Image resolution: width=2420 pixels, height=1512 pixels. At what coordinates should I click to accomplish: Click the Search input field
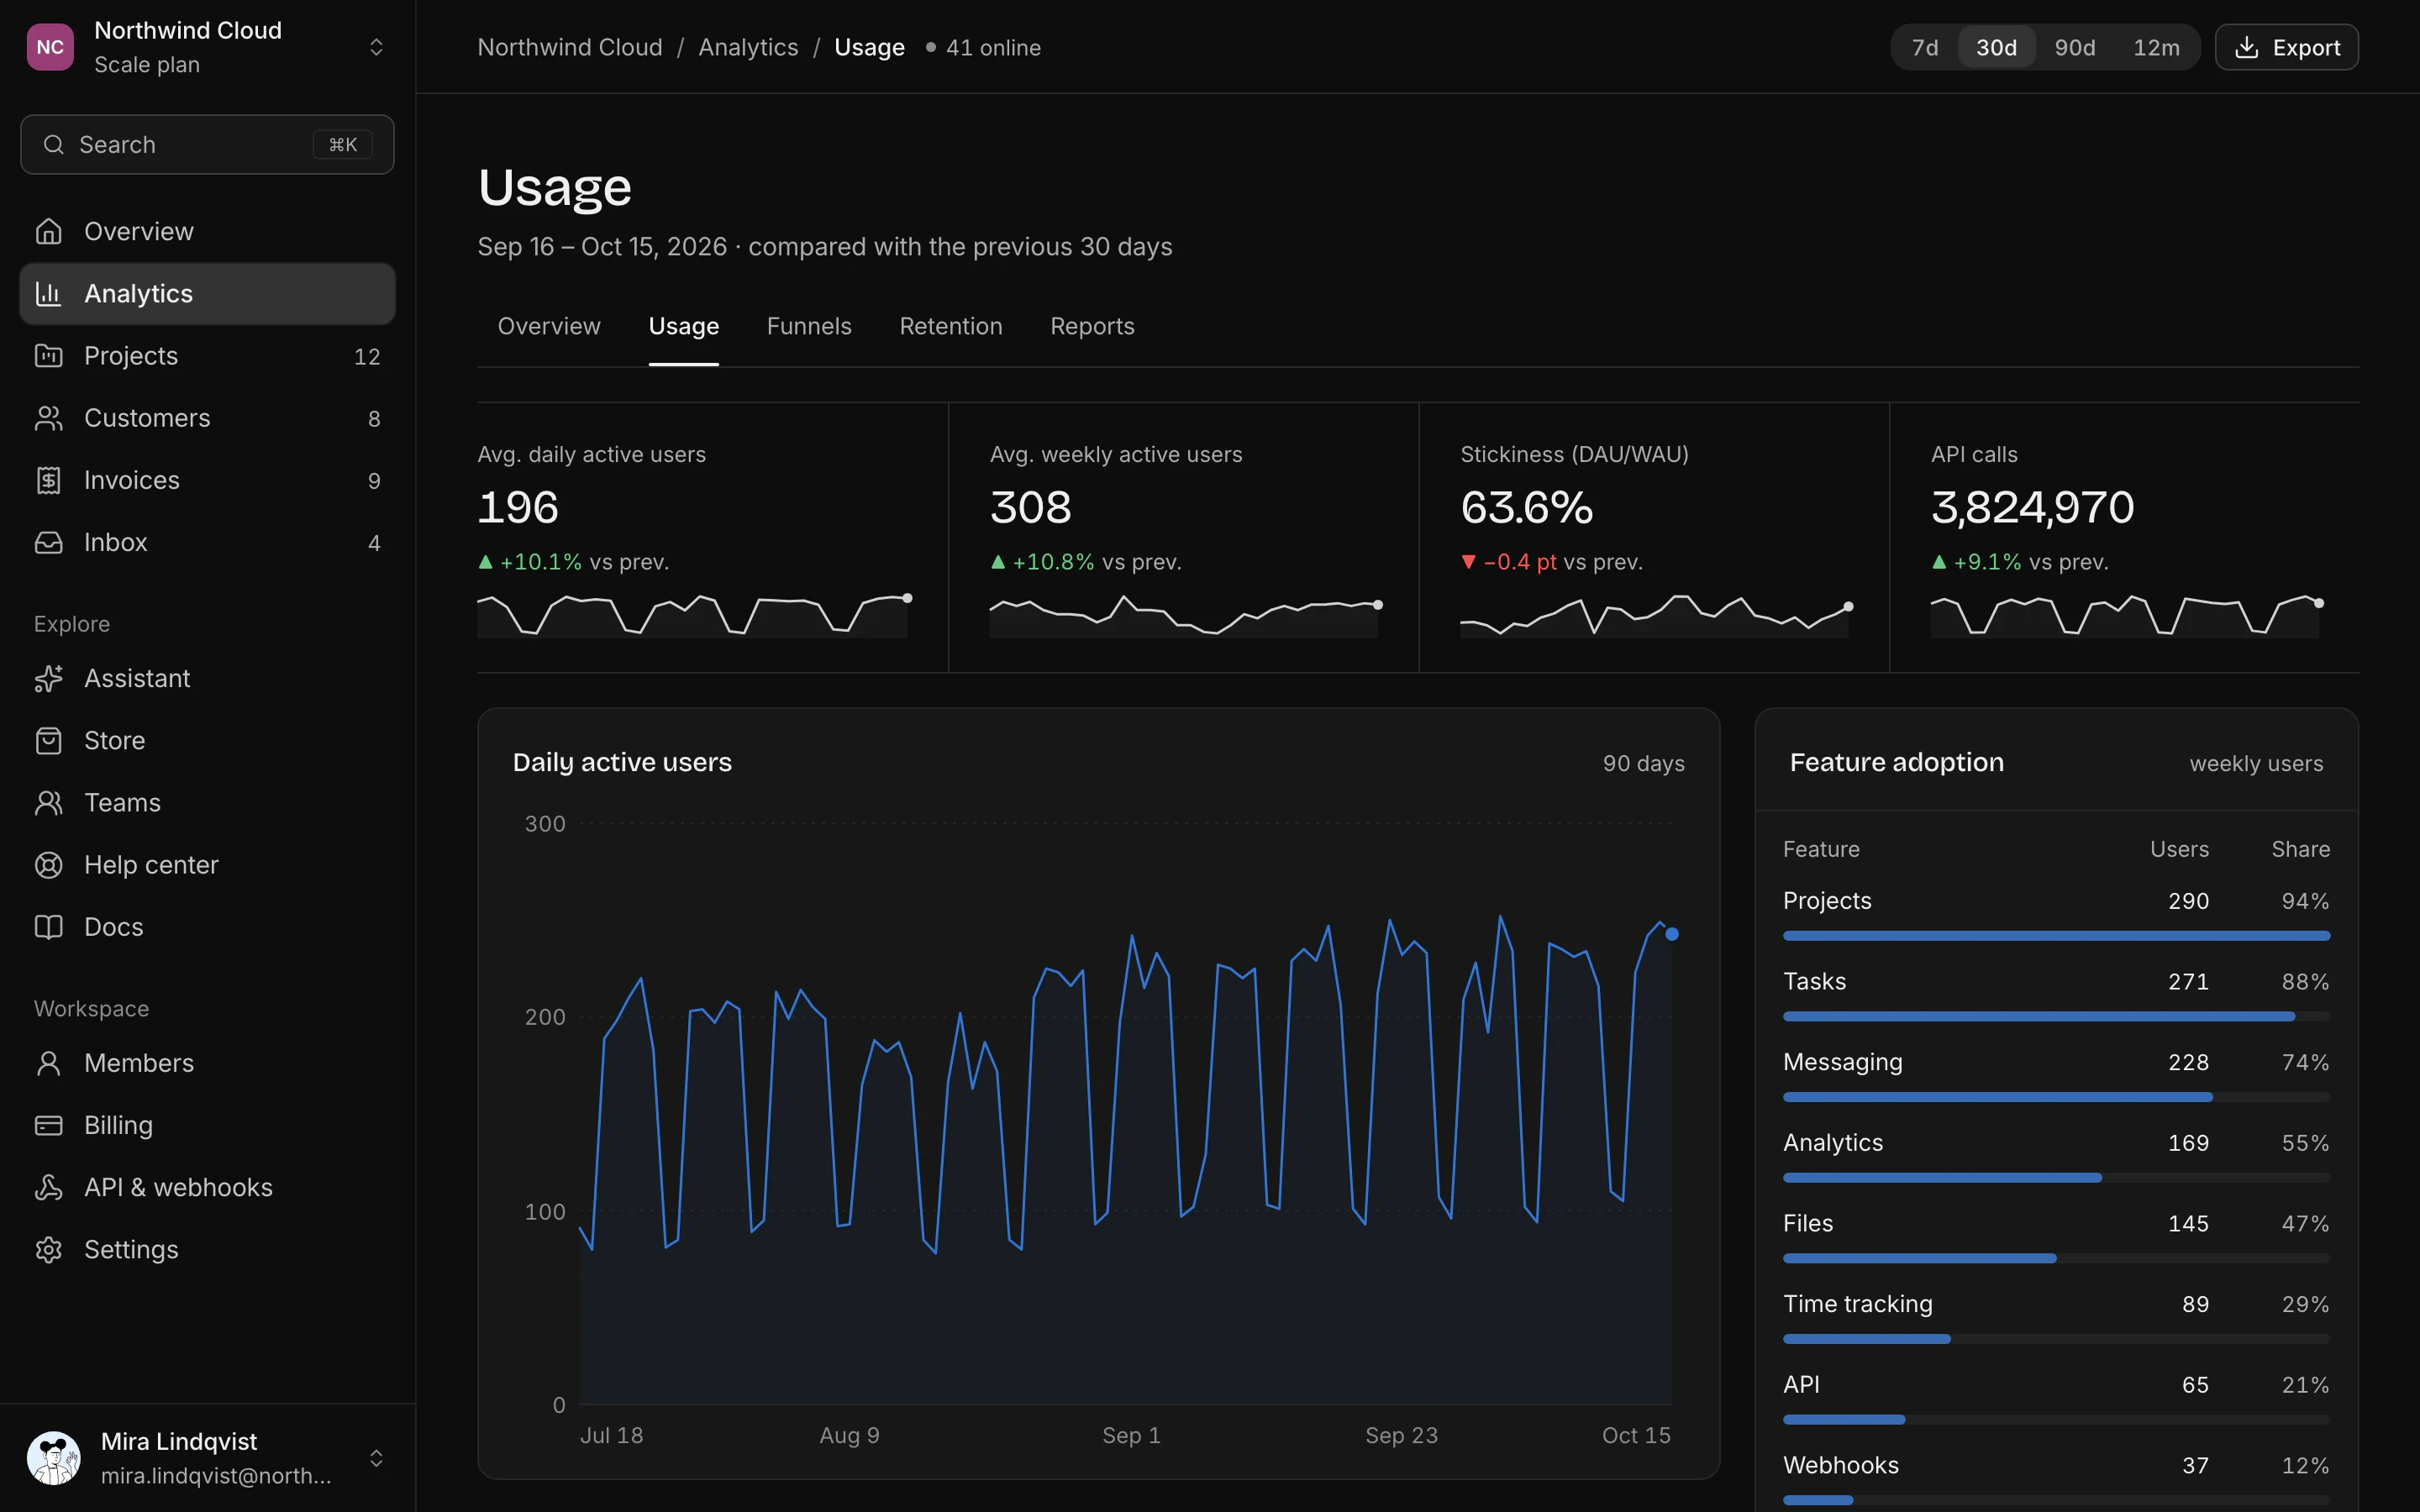pos(207,145)
